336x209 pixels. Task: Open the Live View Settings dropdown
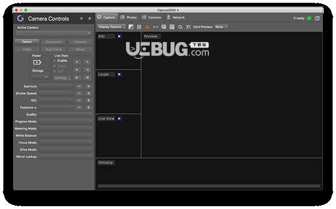pos(62,78)
